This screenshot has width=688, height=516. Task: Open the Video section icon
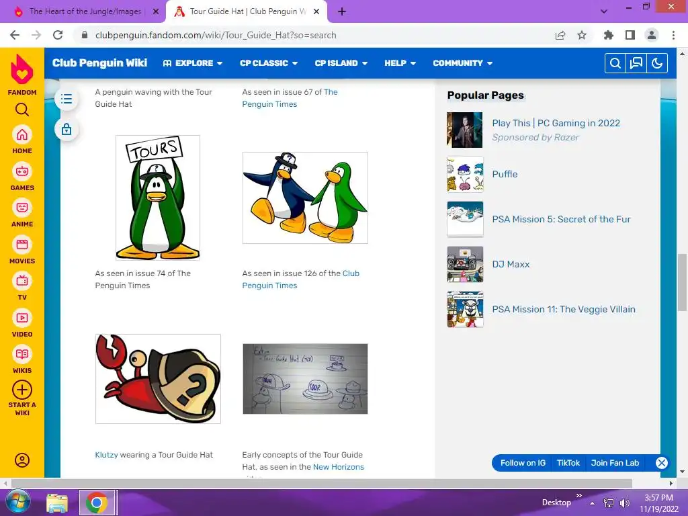click(x=22, y=318)
